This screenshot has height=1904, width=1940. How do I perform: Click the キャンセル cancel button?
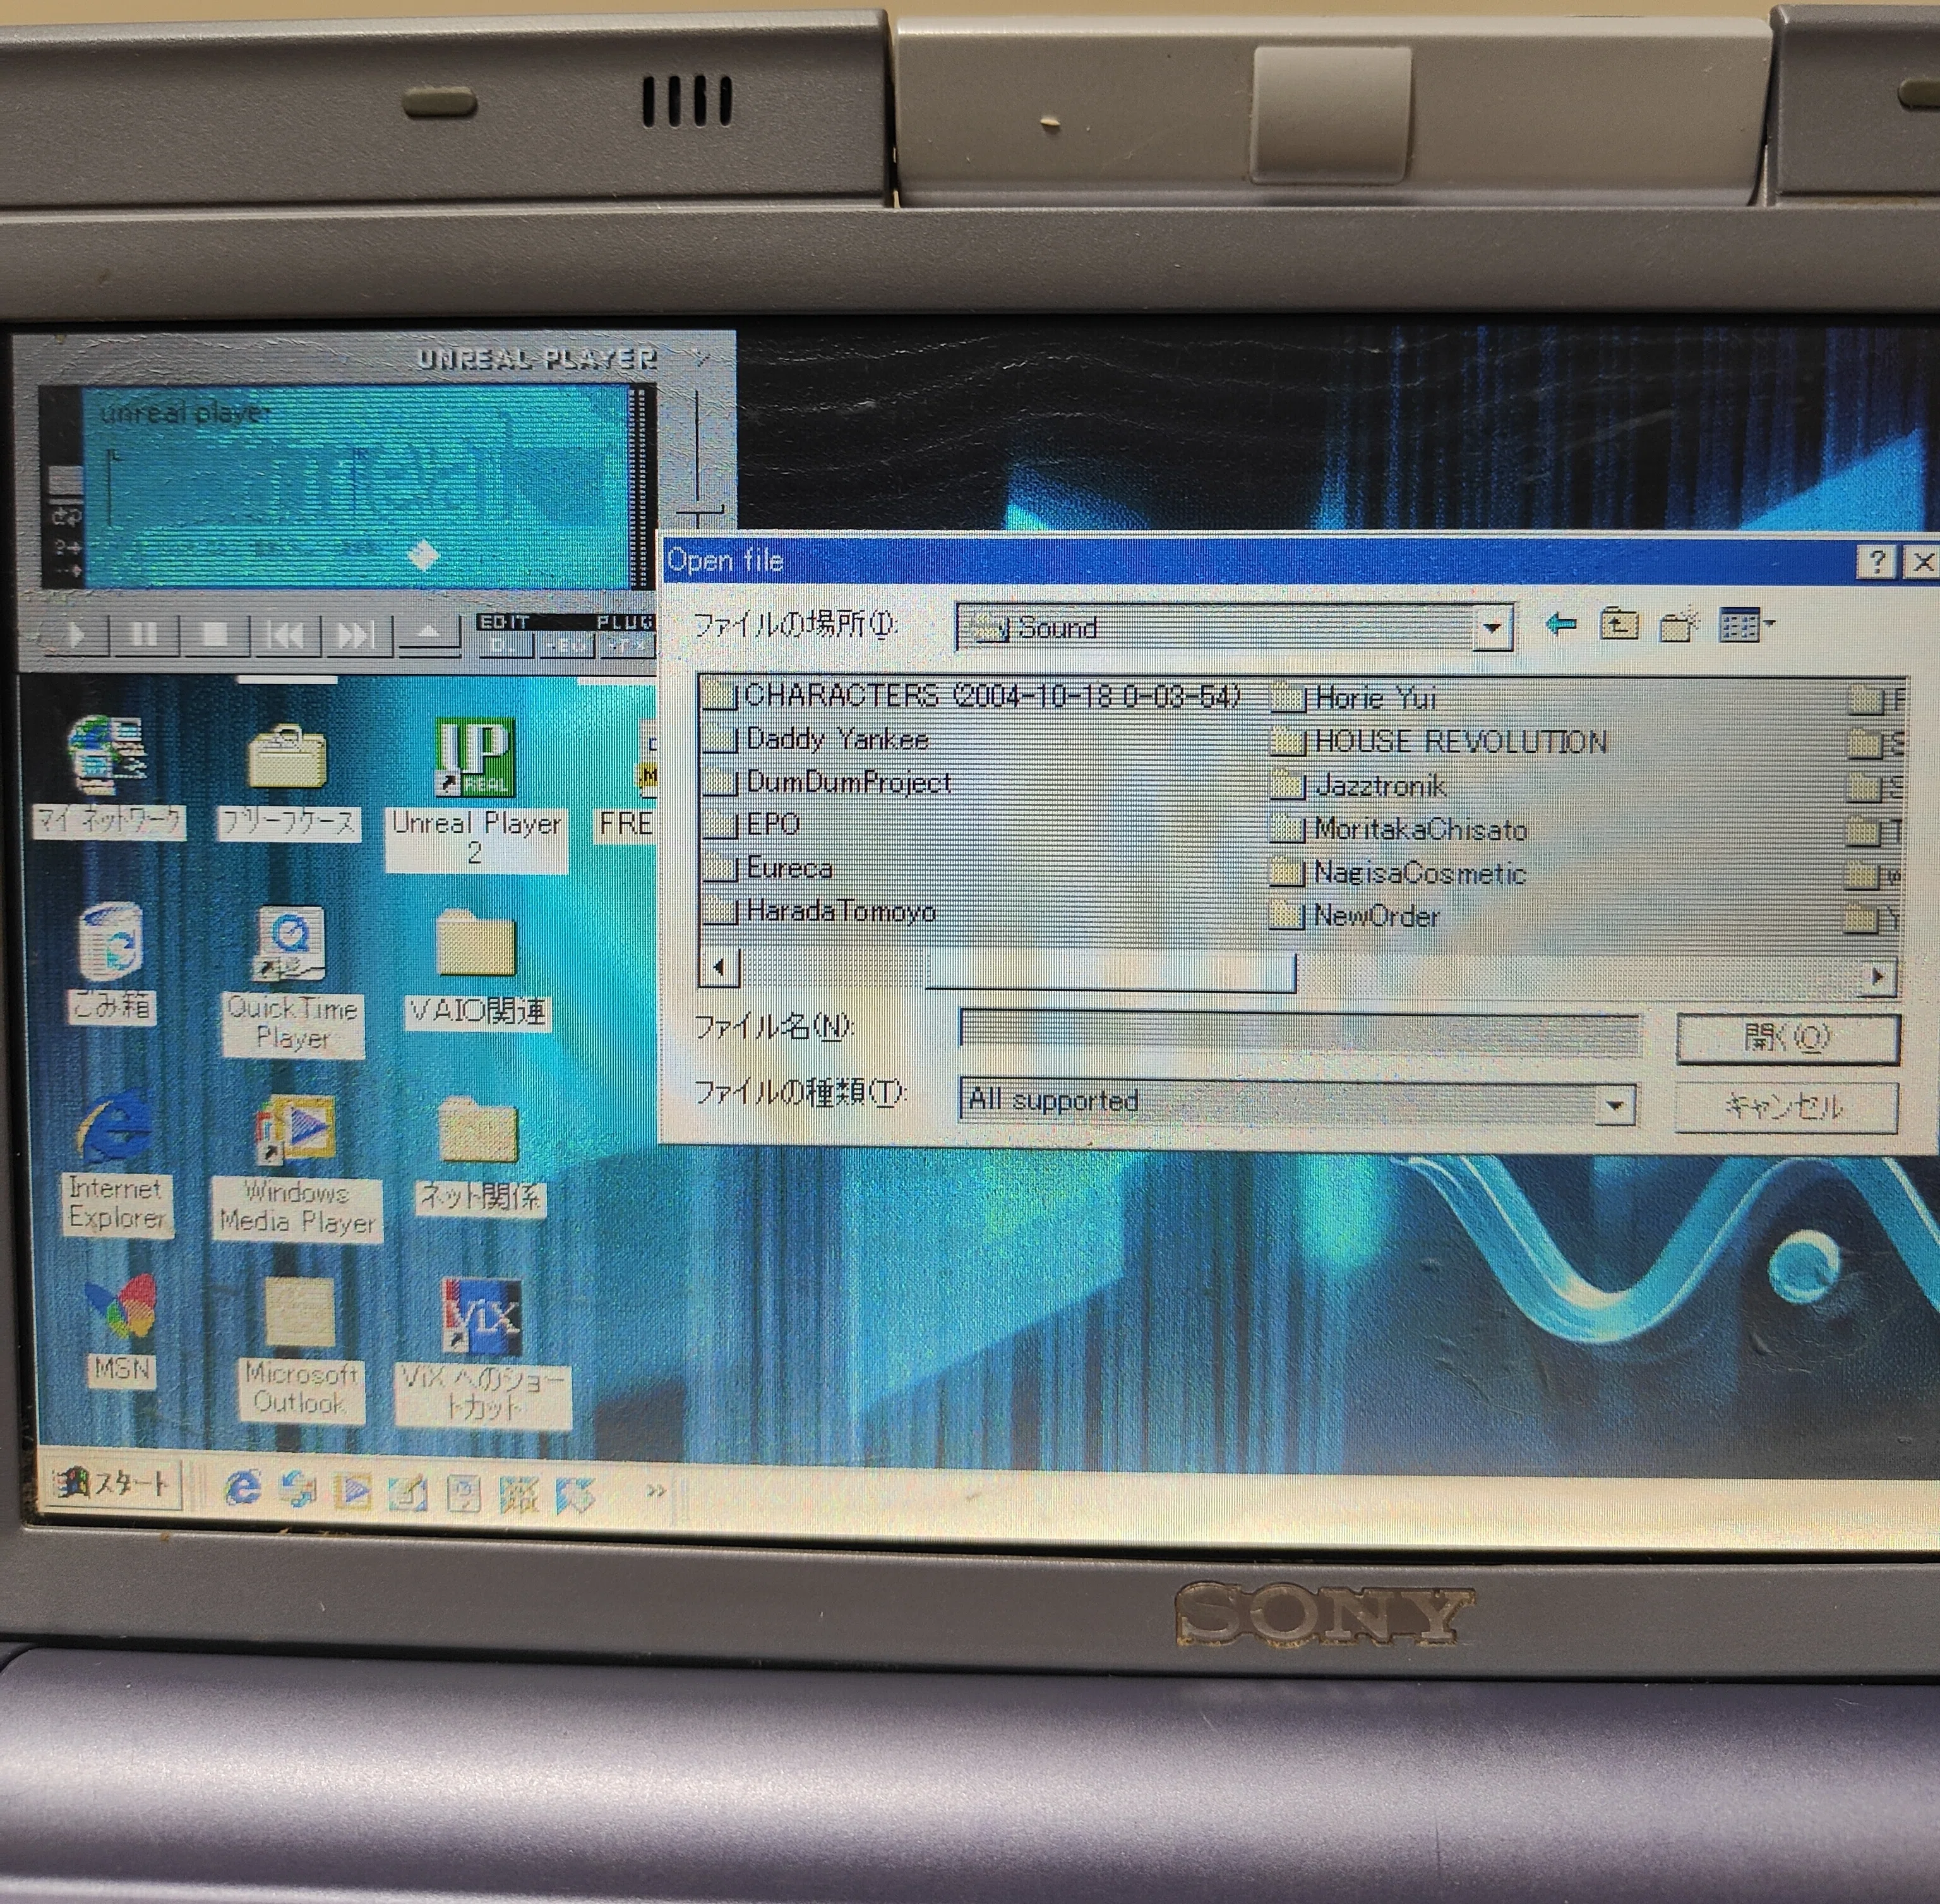1786,1107
